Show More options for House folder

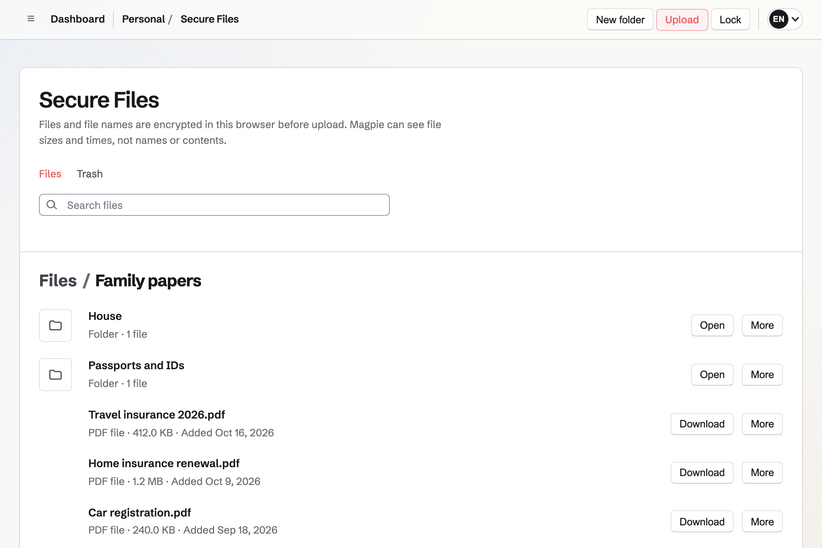762,325
